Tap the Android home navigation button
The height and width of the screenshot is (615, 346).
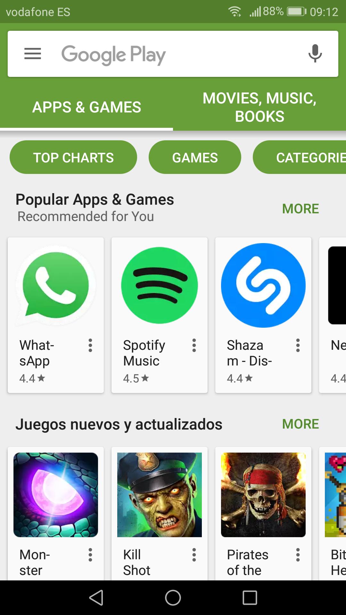coord(173,598)
